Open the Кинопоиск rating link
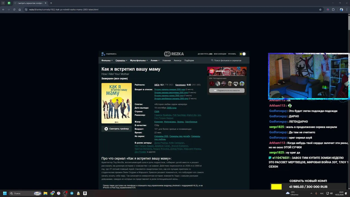350x197 pixels. click(x=180, y=85)
